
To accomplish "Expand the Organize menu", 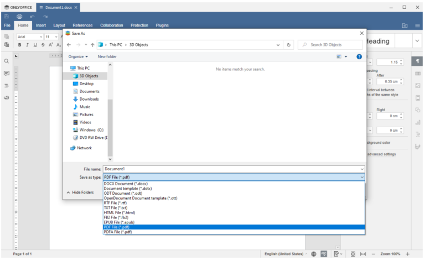I will (78, 56).
